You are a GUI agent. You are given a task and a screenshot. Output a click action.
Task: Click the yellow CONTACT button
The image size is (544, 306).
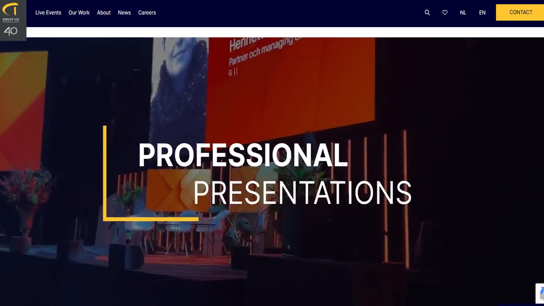520,12
